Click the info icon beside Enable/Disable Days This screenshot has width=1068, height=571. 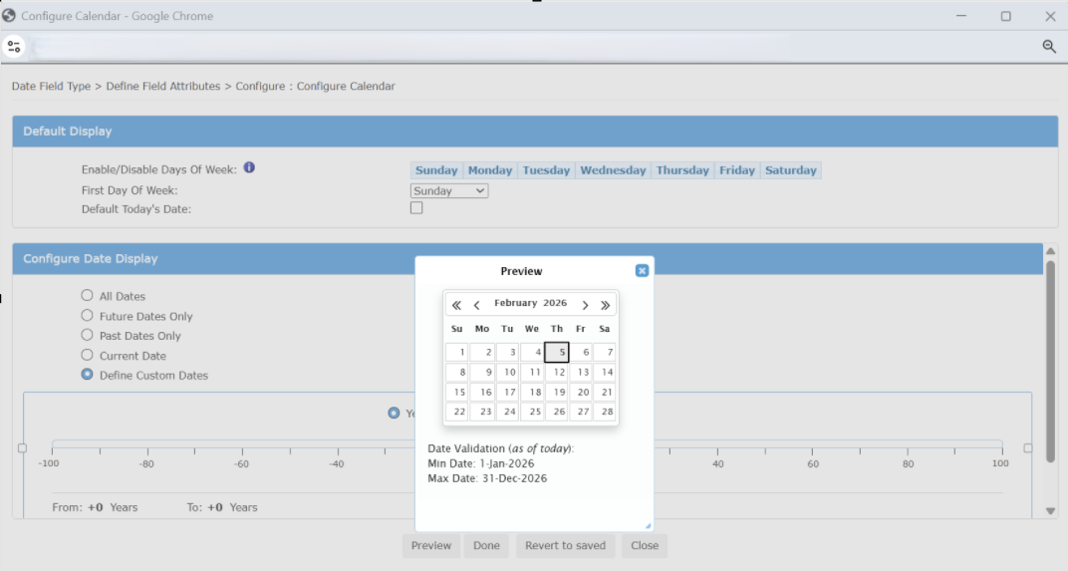point(249,167)
